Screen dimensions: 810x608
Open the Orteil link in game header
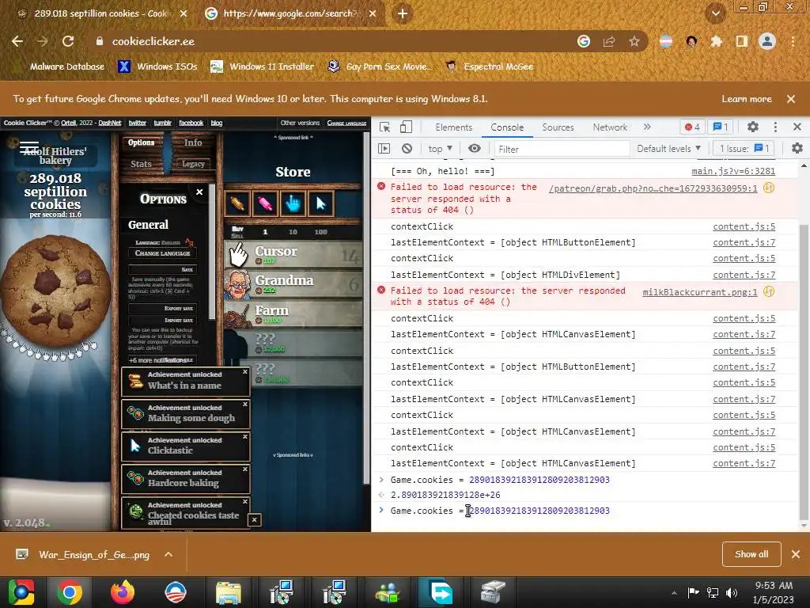[x=68, y=123]
